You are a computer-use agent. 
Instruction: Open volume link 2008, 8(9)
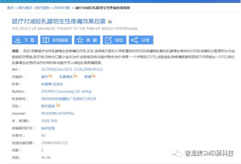pyautogui.click(x=49, y=121)
